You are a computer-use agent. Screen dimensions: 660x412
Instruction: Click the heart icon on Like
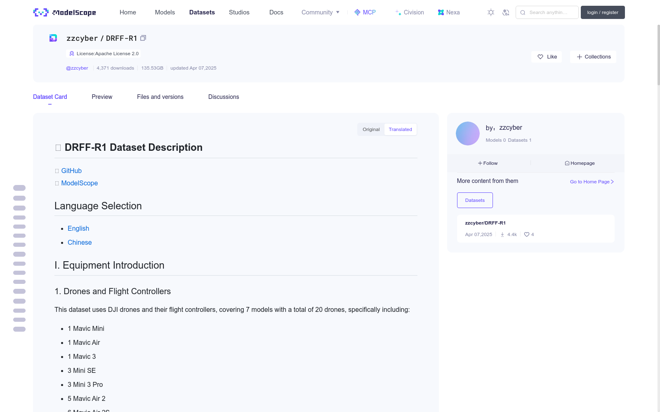click(x=540, y=57)
